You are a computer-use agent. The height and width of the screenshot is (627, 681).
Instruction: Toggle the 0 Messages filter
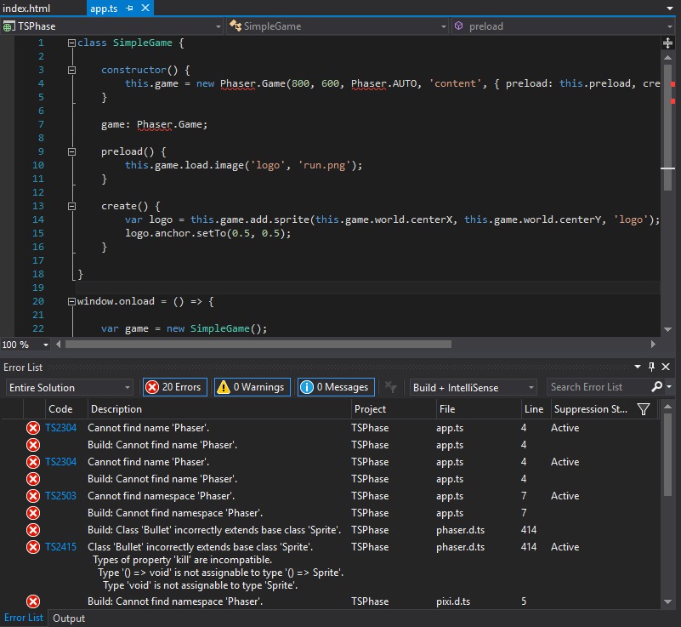[x=336, y=387]
